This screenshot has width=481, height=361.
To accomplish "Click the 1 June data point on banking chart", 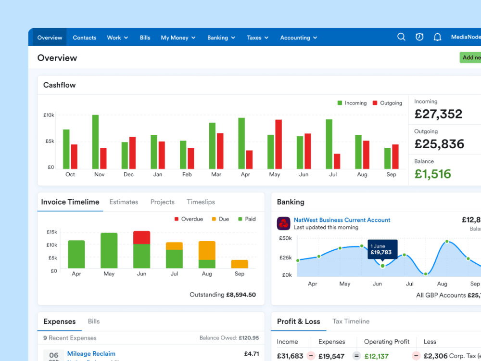I will click(383, 266).
